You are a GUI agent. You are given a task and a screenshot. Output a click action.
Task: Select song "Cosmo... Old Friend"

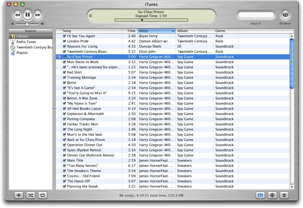click(83, 176)
